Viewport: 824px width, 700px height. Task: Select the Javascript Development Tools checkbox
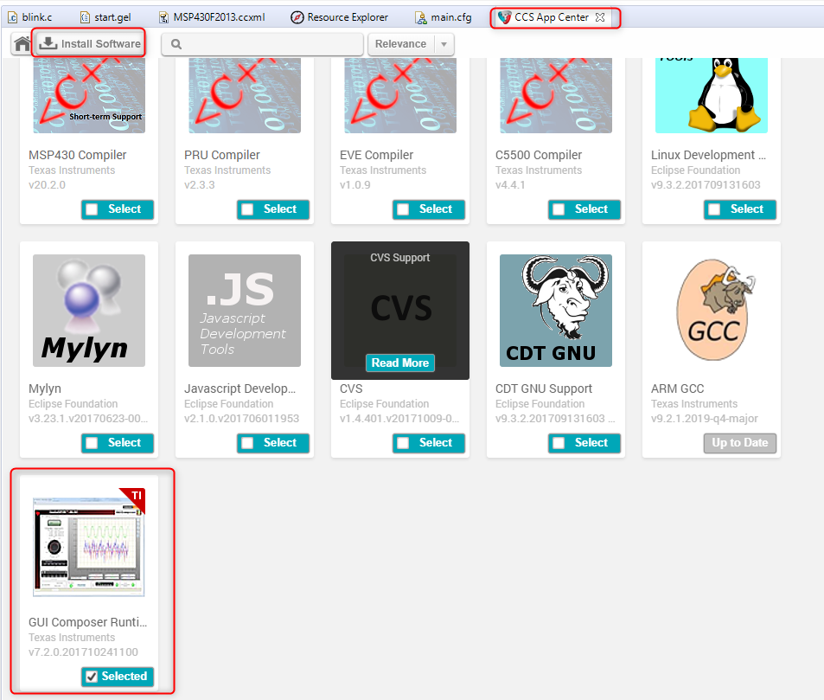[x=247, y=443]
